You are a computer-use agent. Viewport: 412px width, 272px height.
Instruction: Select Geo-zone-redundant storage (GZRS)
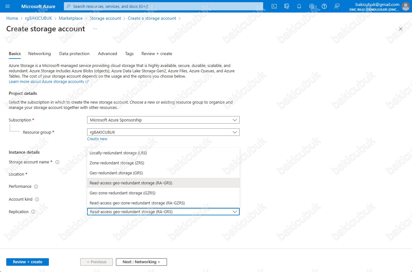click(x=163, y=193)
